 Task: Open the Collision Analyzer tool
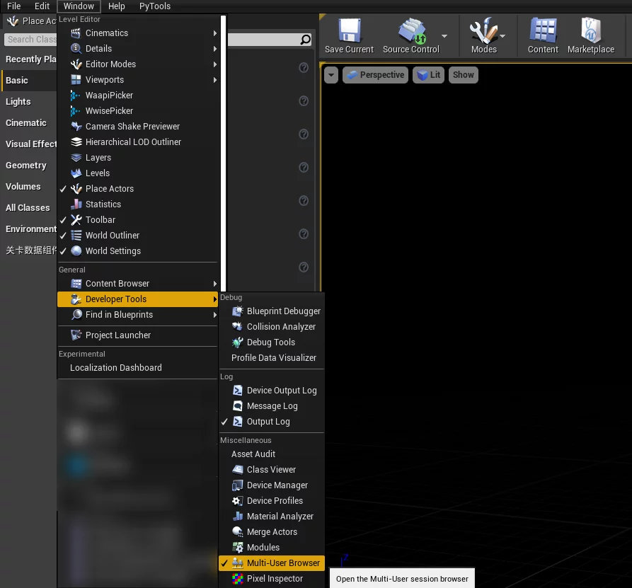[x=281, y=327]
